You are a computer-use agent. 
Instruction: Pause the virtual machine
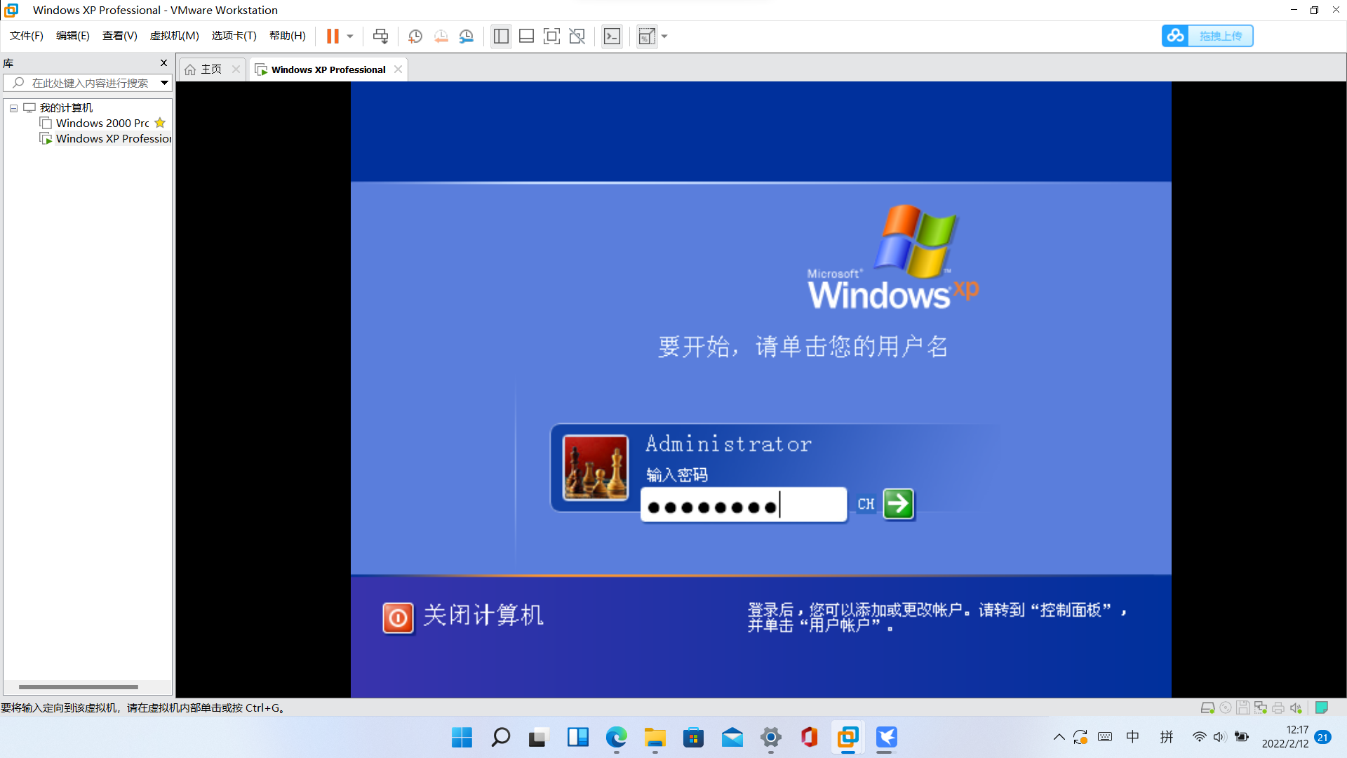(333, 36)
